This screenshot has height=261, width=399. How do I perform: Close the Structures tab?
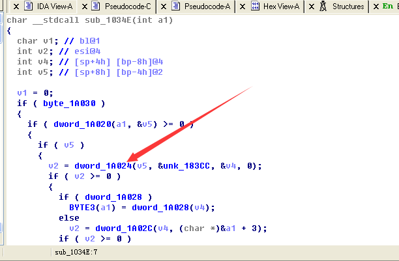(311, 7)
